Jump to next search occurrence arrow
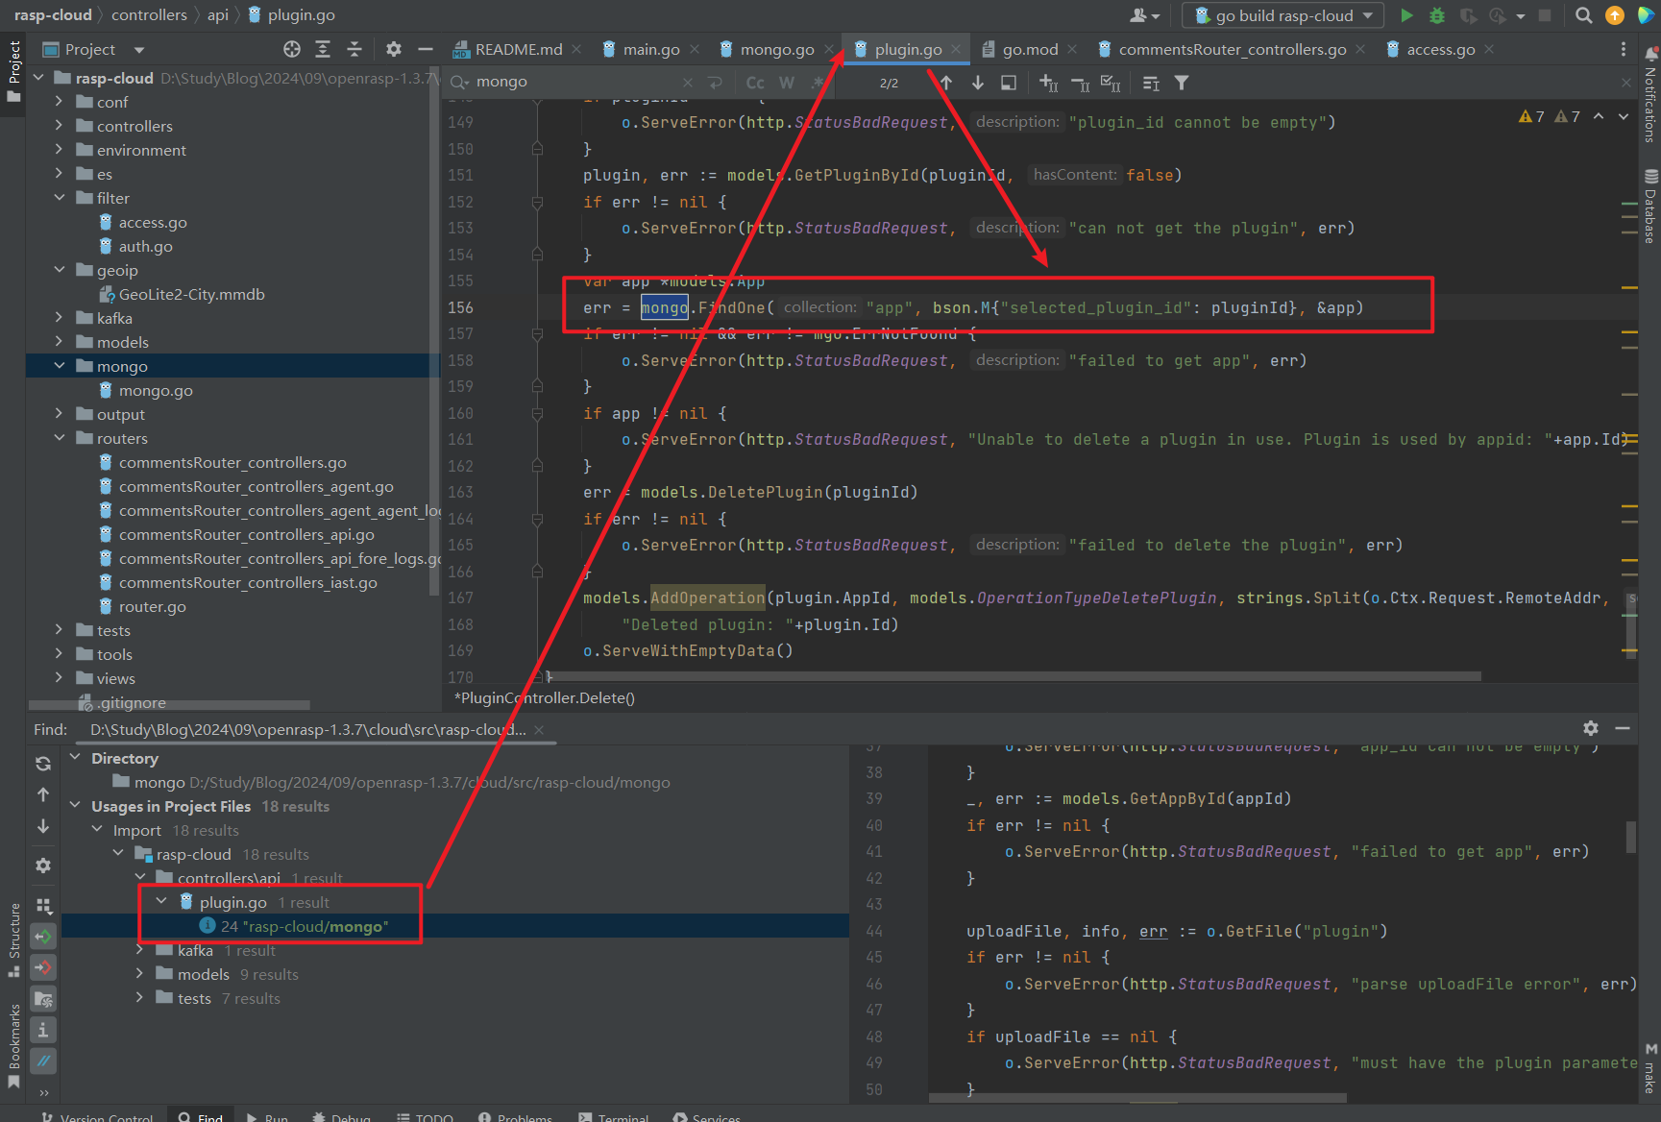 [x=978, y=83]
